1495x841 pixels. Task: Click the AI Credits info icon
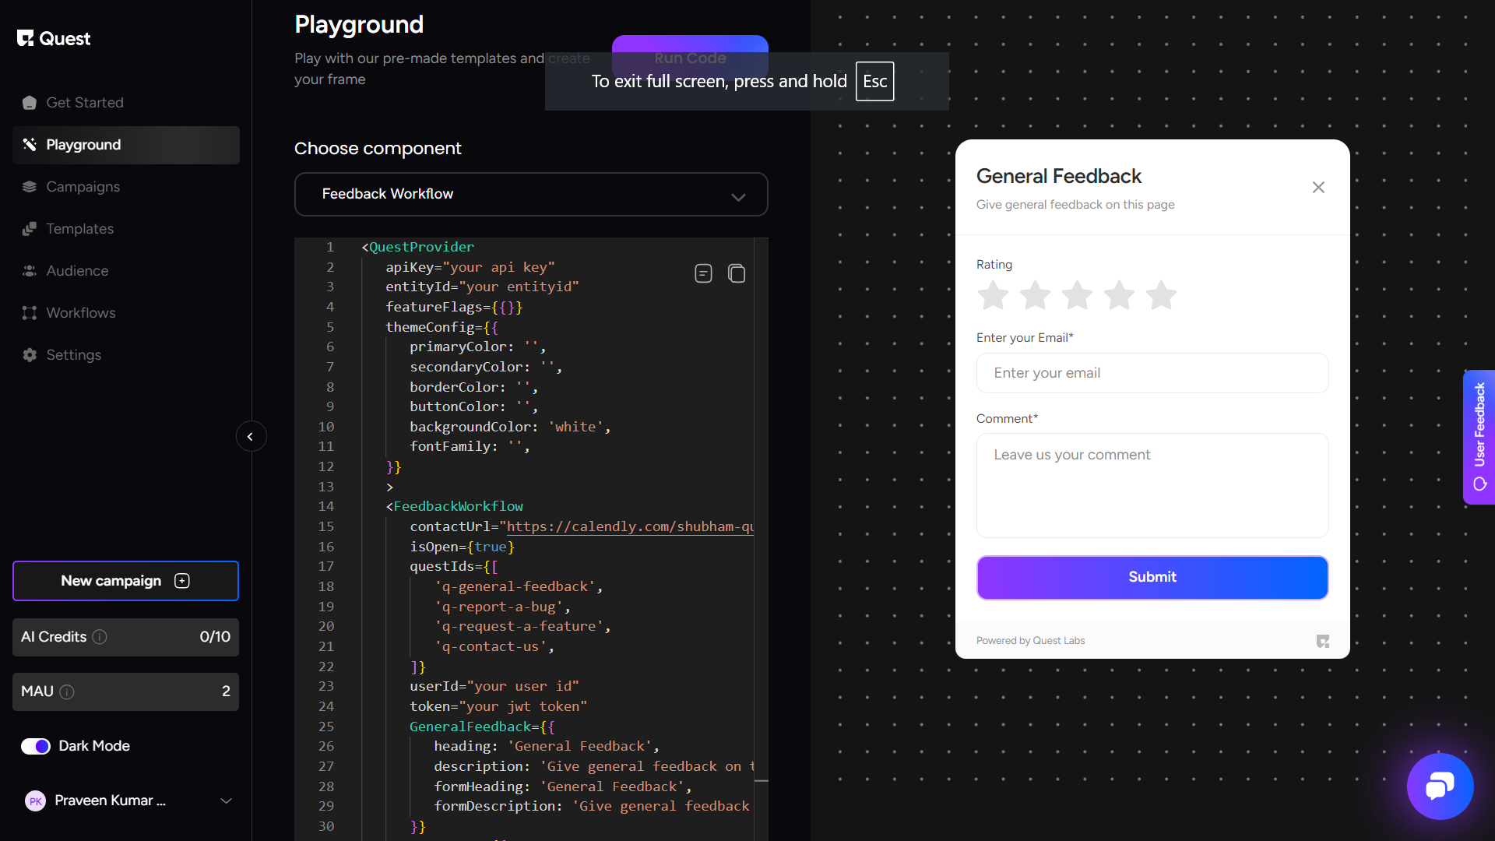(x=100, y=637)
